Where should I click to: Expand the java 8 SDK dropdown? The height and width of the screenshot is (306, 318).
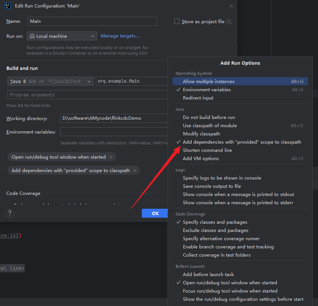[50, 81]
